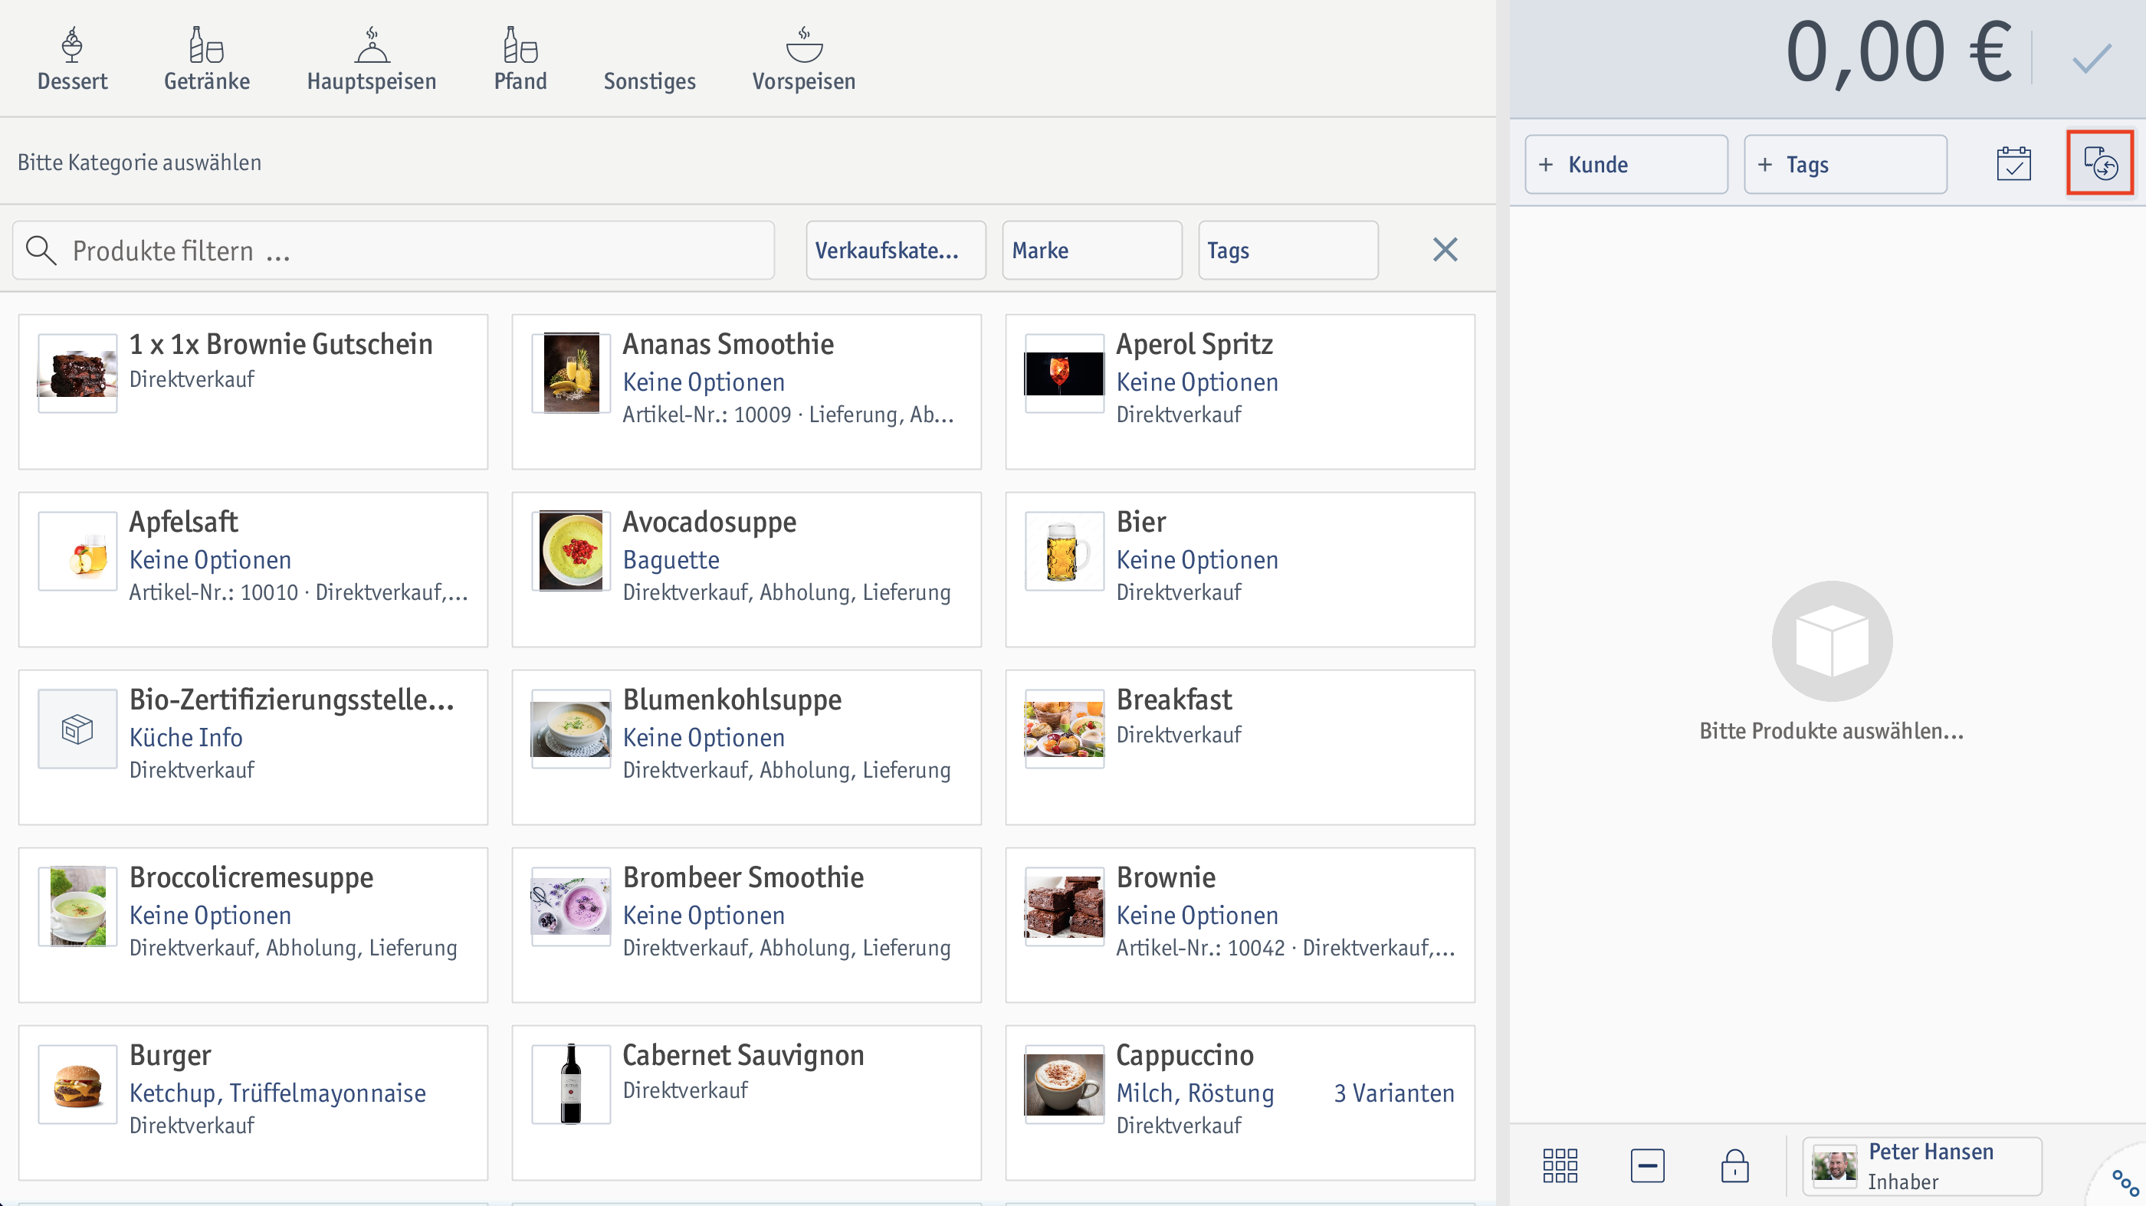Clear filters with the X icon
The height and width of the screenshot is (1206, 2146).
pos(1445,249)
